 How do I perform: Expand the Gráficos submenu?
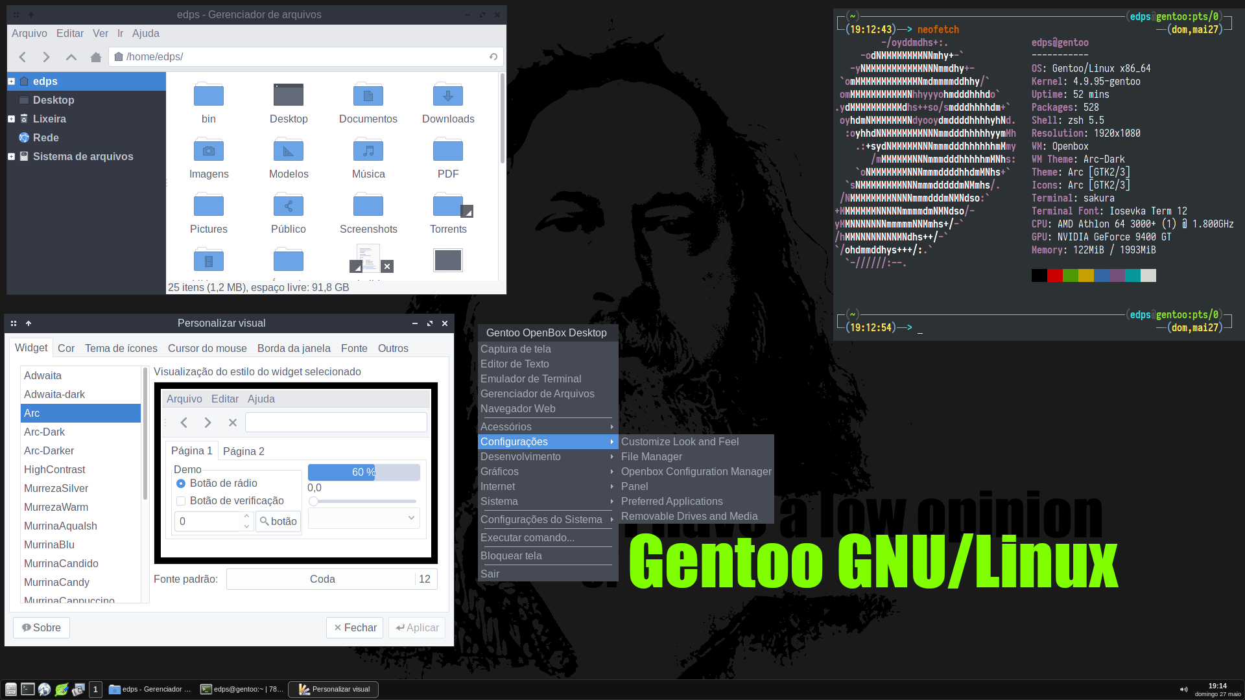[547, 472]
